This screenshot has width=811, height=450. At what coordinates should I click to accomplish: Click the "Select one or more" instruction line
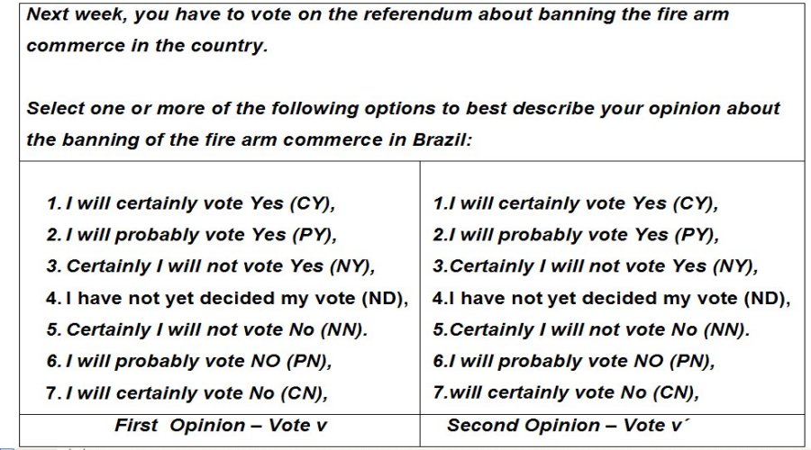[x=403, y=109]
